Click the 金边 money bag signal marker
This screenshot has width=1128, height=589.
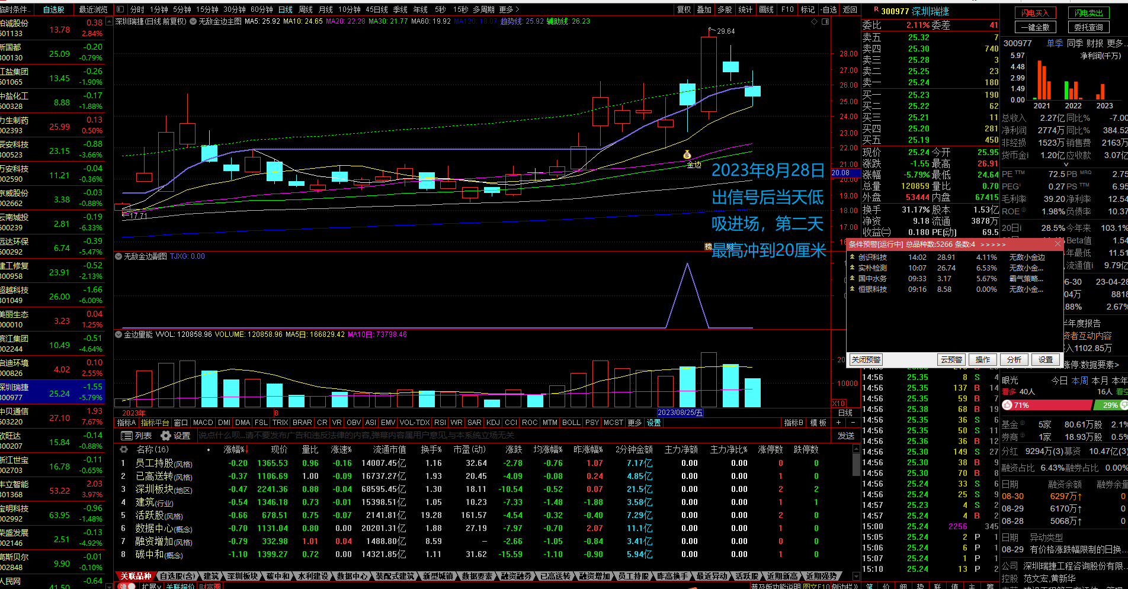coord(687,155)
